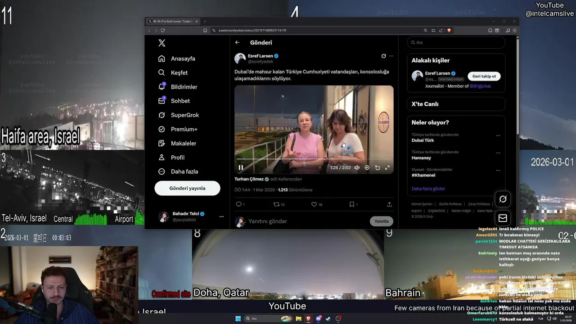Open floating Grok button
576x324 pixels.
coord(503,199)
